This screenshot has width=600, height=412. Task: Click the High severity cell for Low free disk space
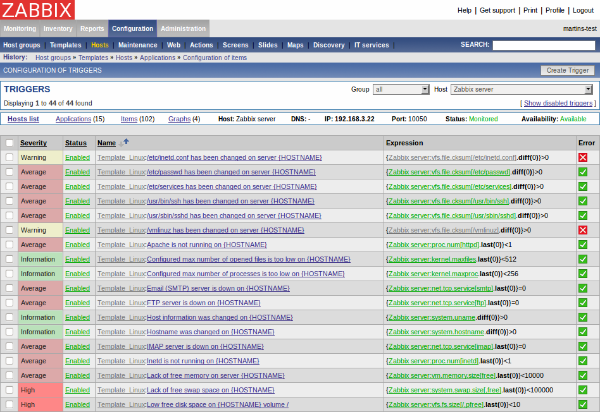41,404
